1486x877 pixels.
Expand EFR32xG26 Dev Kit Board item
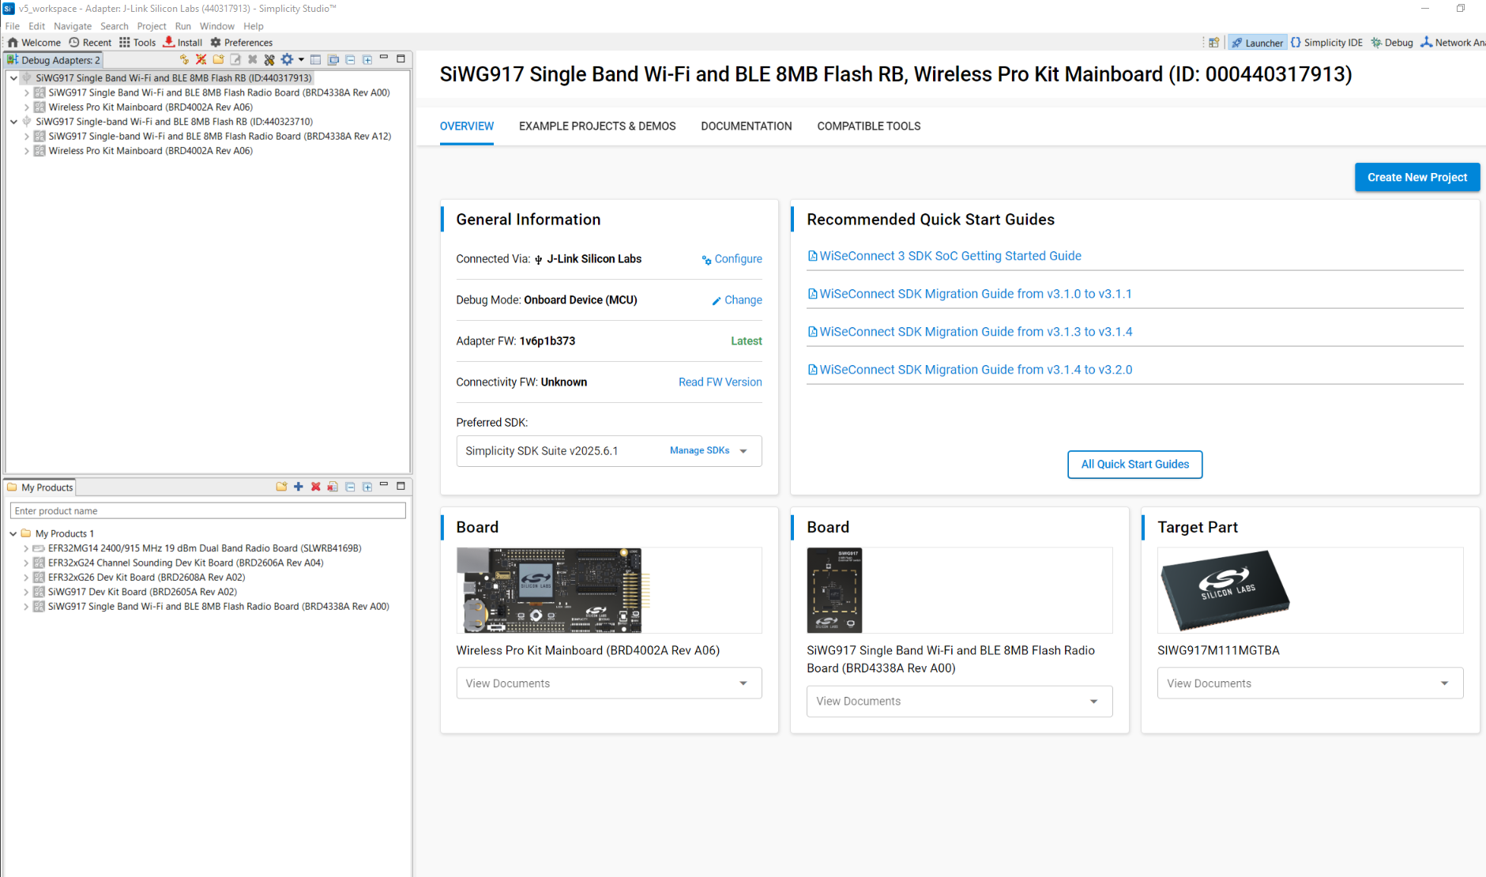click(x=26, y=578)
